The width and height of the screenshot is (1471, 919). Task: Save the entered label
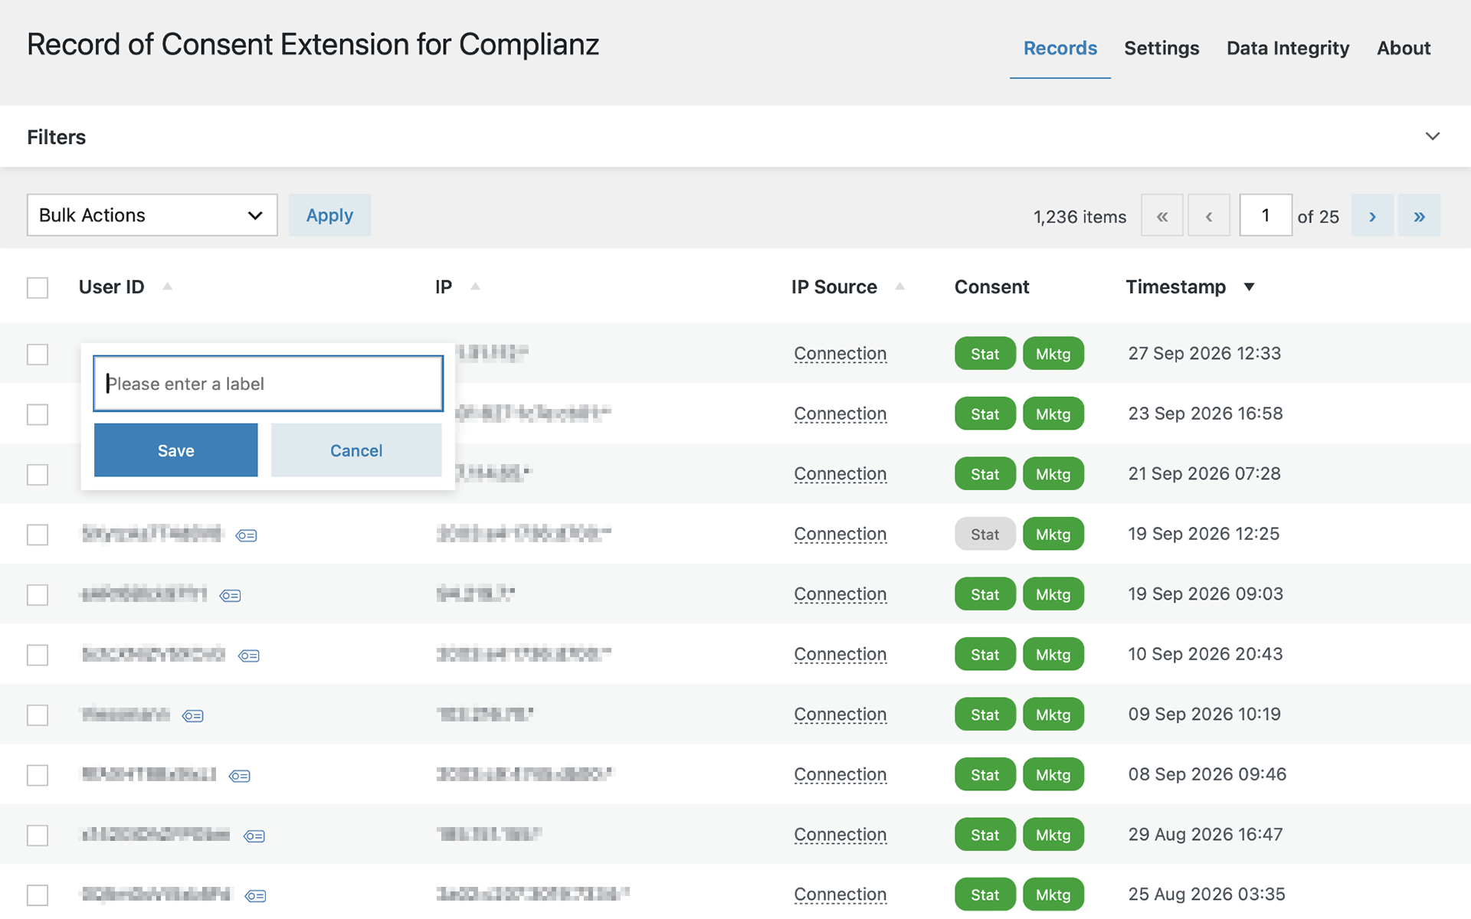tap(176, 450)
